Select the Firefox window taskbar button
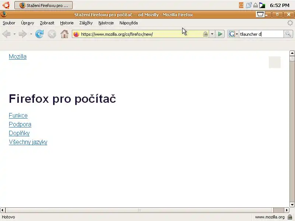 pyautogui.click(x=44, y=5)
